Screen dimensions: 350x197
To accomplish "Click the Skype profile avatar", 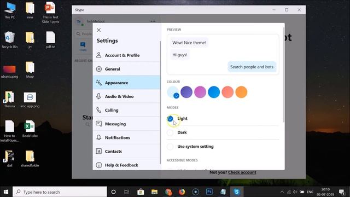I will [79, 21].
